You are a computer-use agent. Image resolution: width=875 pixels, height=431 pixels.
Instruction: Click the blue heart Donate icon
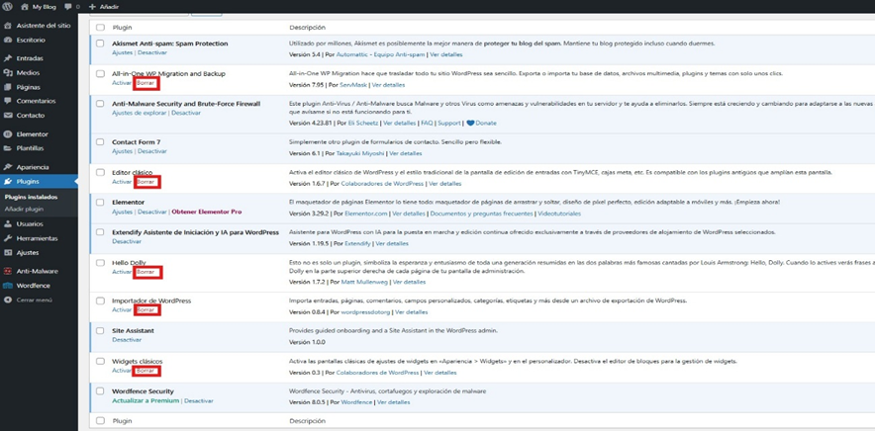[470, 124]
